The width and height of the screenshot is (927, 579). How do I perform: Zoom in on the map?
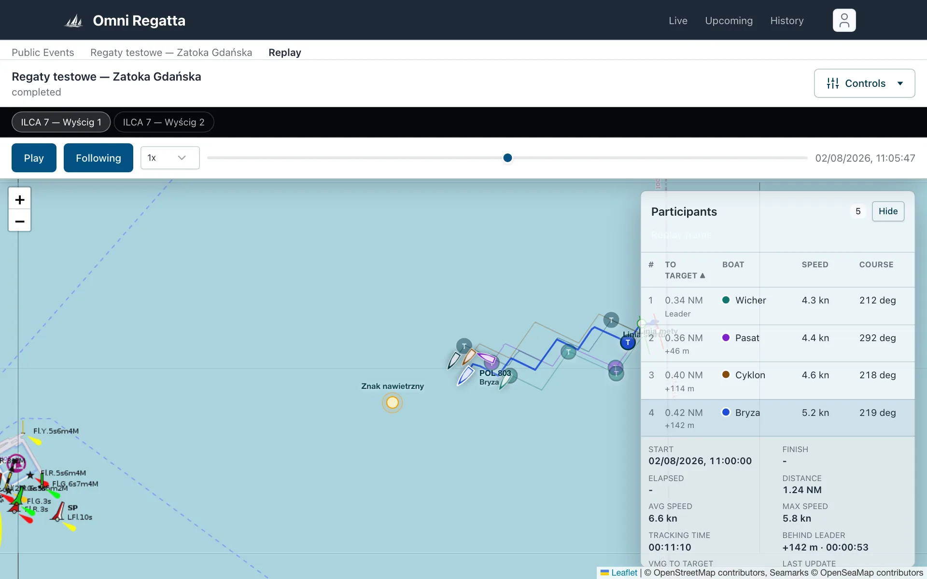pos(20,199)
